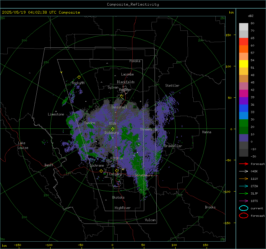Select the Lacombe city label
266x249 pixels.
click(127, 74)
